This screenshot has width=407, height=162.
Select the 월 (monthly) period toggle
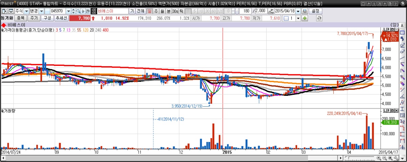click(162, 11)
